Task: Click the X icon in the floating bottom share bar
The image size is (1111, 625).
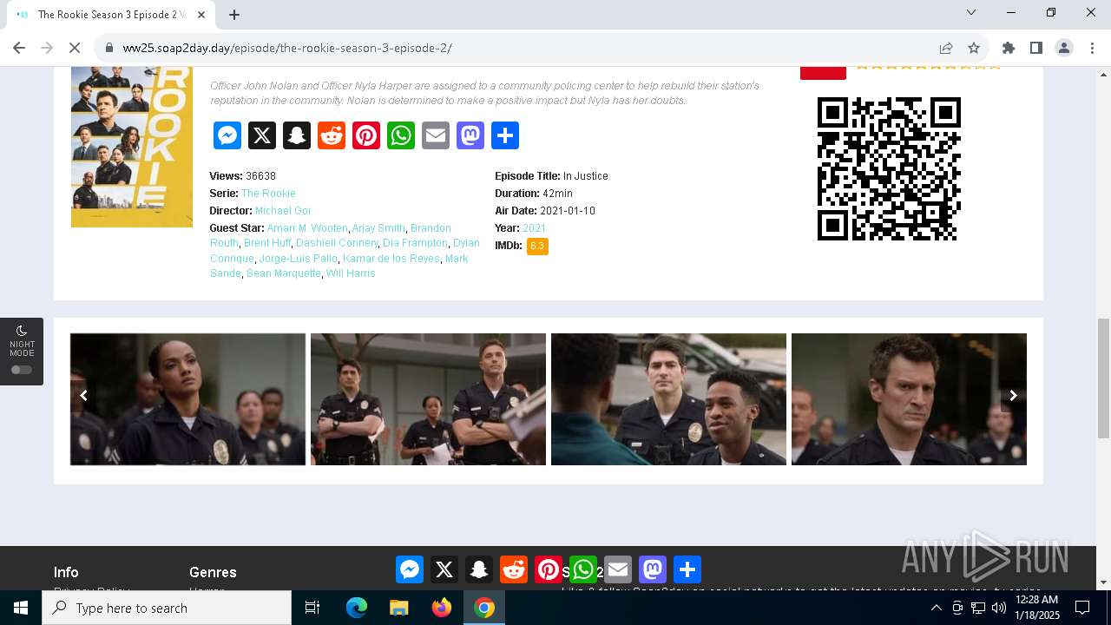Action: tap(444, 569)
